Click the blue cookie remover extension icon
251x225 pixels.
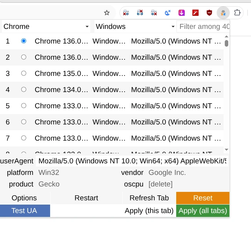pyautogui.click(x=168, y=13)
